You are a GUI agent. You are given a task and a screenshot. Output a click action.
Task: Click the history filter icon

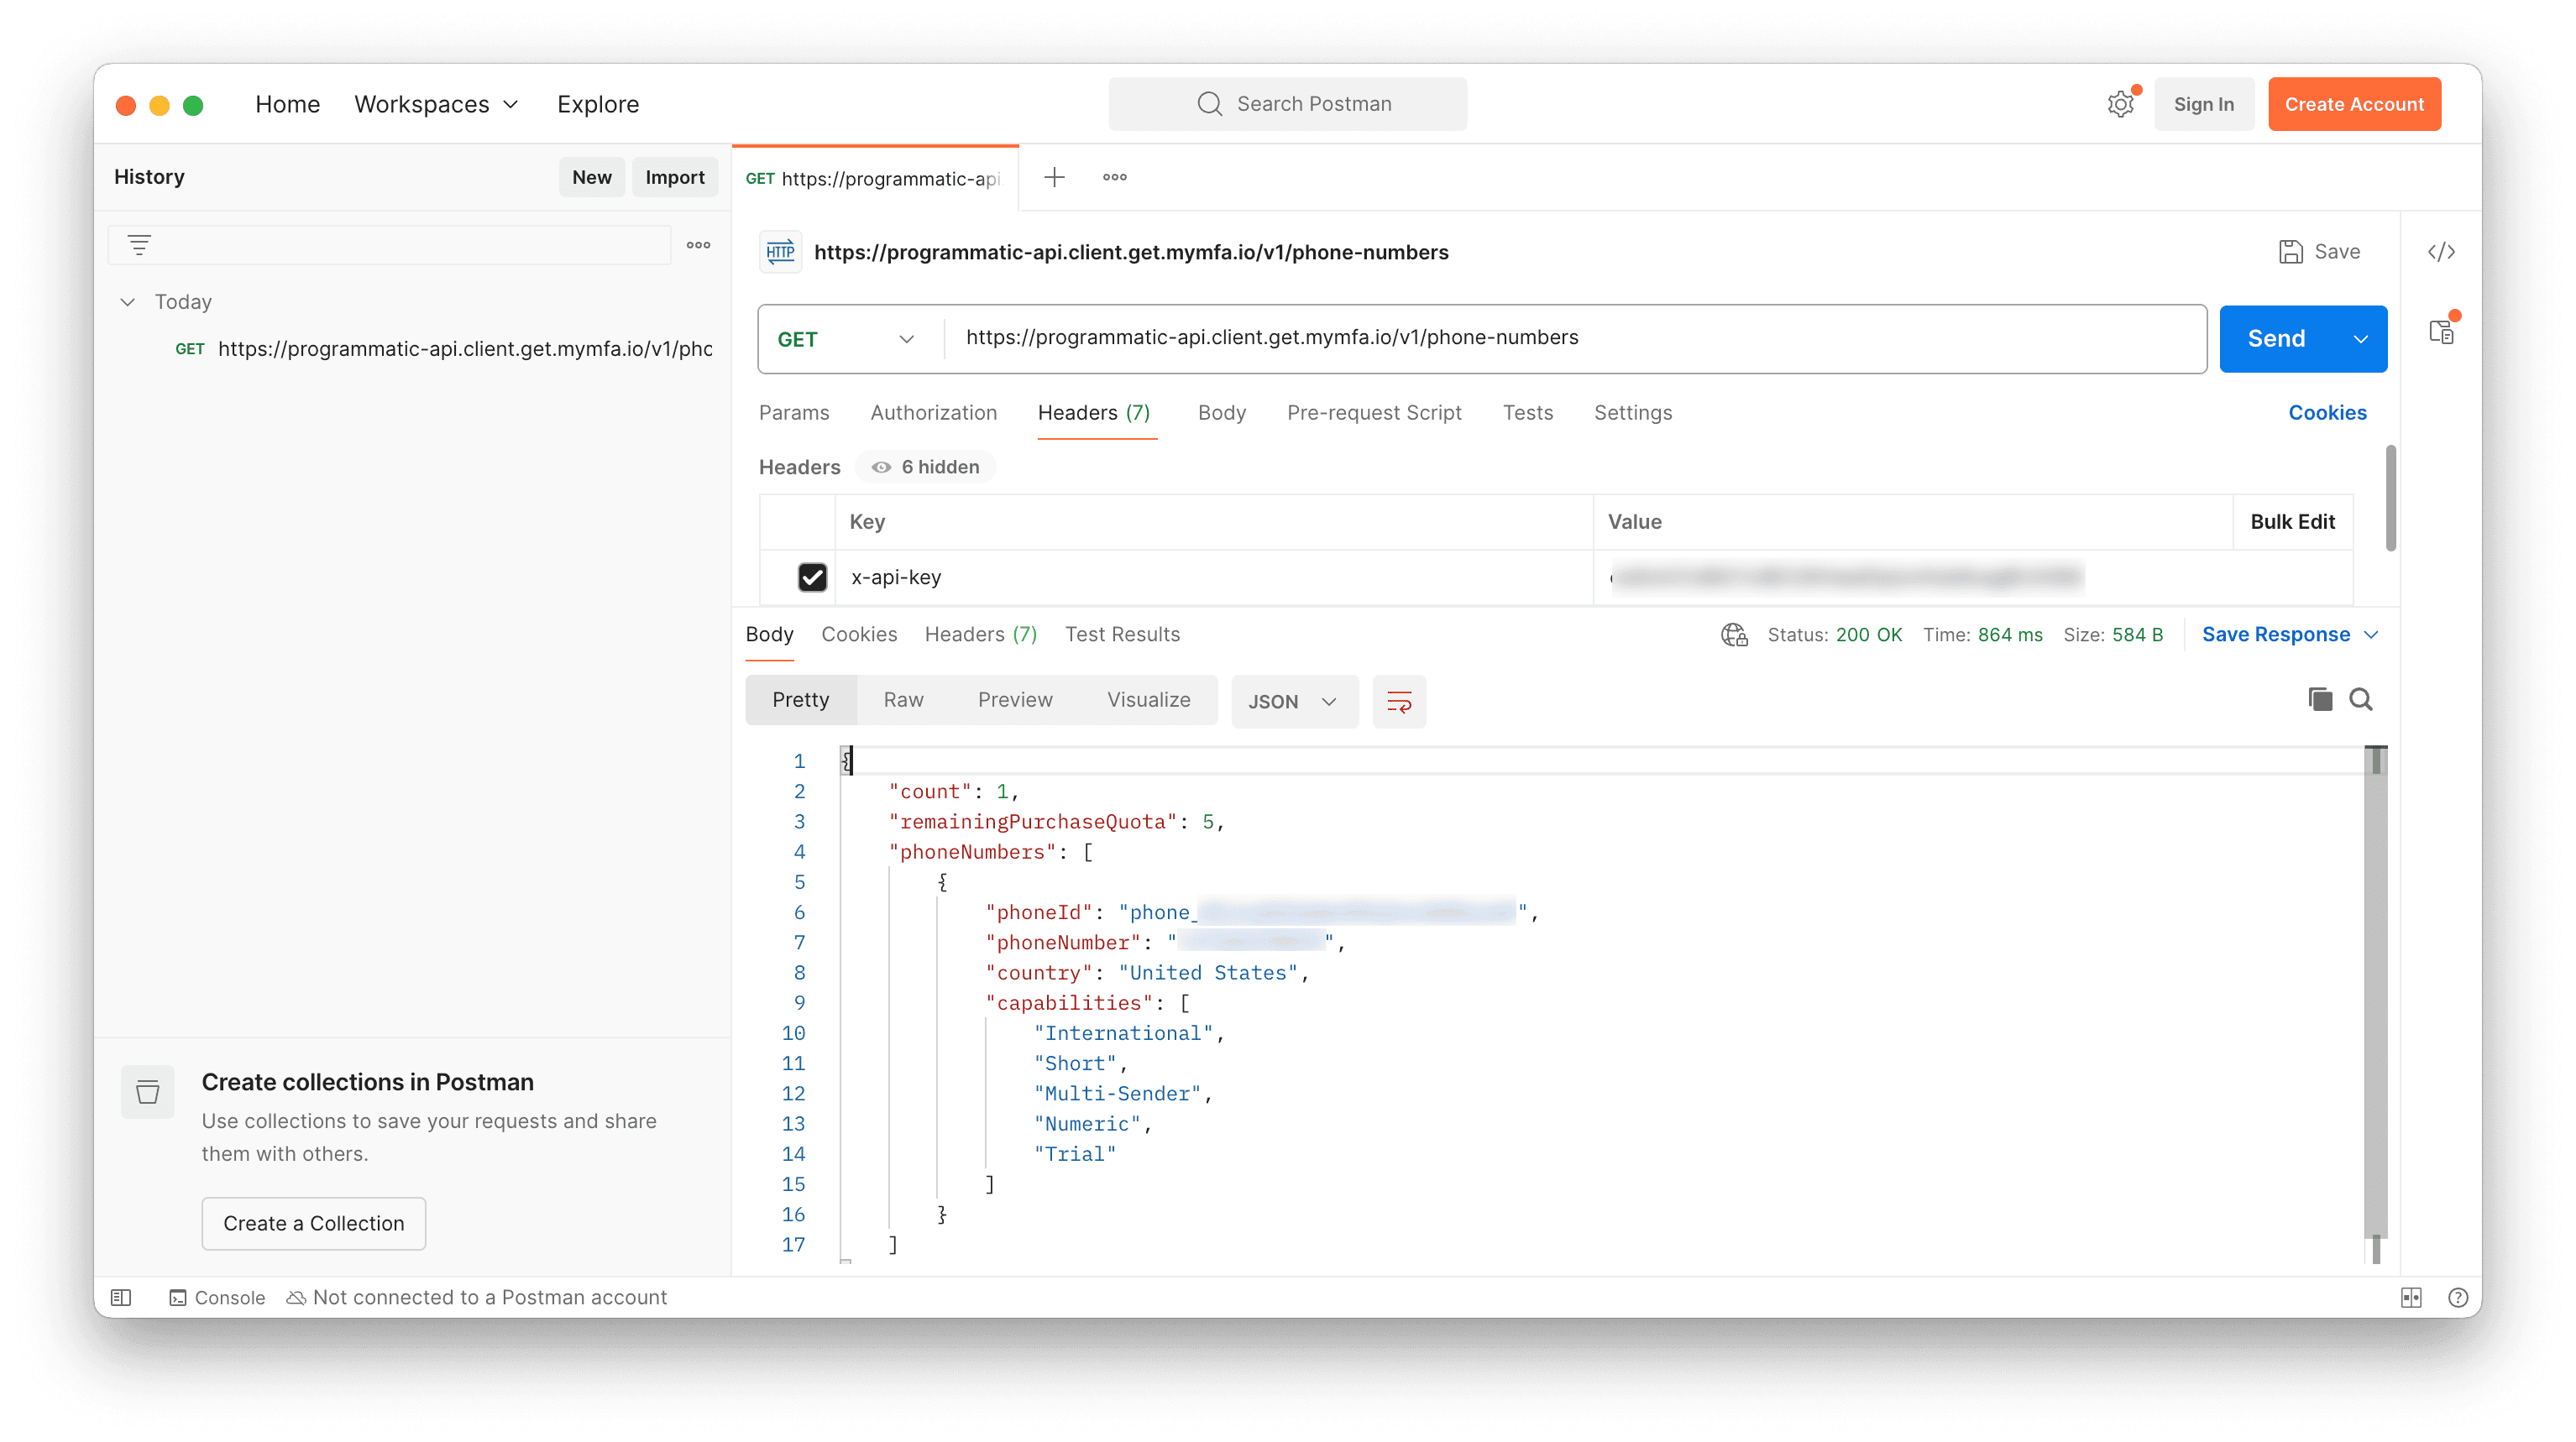(x=140, y=245)
